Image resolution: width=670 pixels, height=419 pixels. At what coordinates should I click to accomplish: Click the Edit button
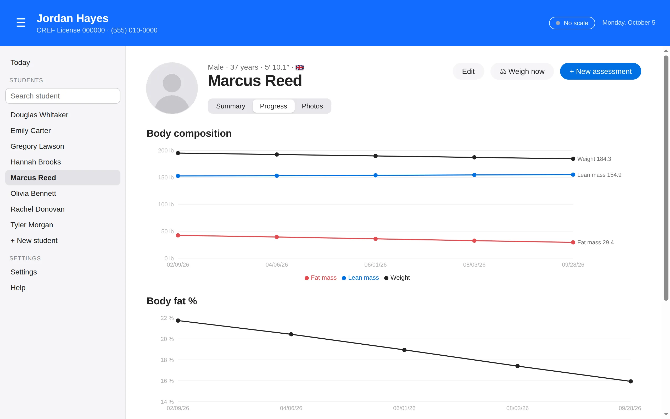click(468, 71)
